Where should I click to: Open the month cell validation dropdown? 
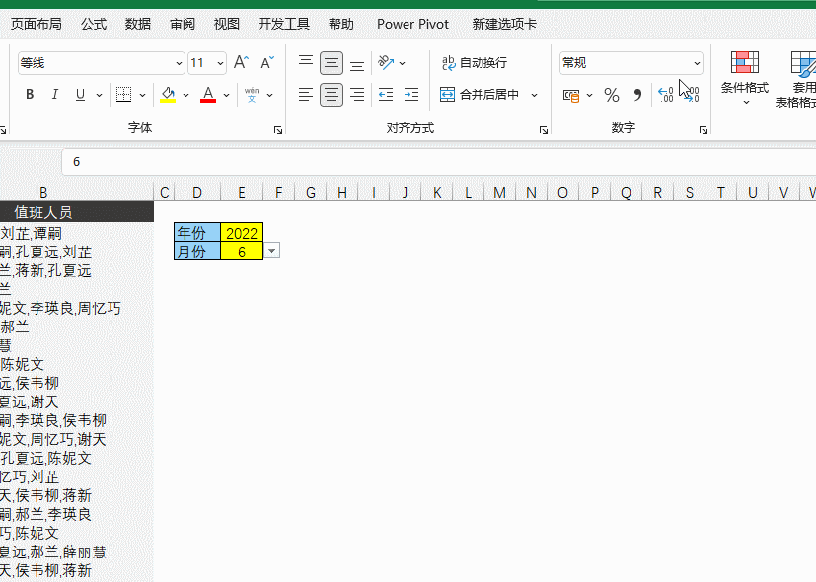(x=271, y=251)
